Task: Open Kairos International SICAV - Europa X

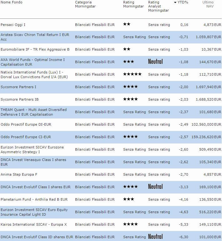Action: 34,224
